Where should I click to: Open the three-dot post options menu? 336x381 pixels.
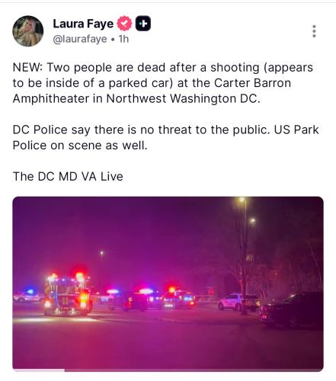click(x=314, y=31)
